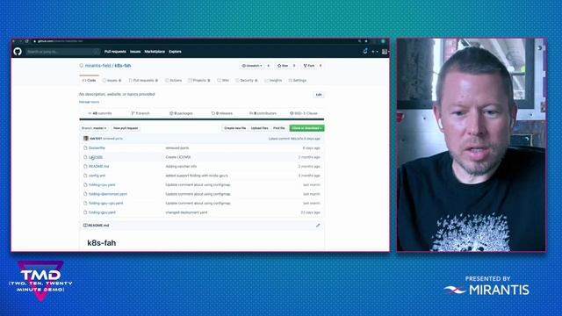Fork the repository
The image size is (562, 316).
coord(309,66)
